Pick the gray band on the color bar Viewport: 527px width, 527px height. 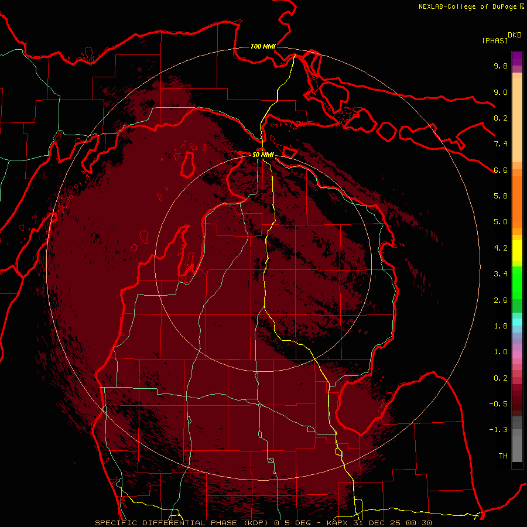click(x=517, y=440)
